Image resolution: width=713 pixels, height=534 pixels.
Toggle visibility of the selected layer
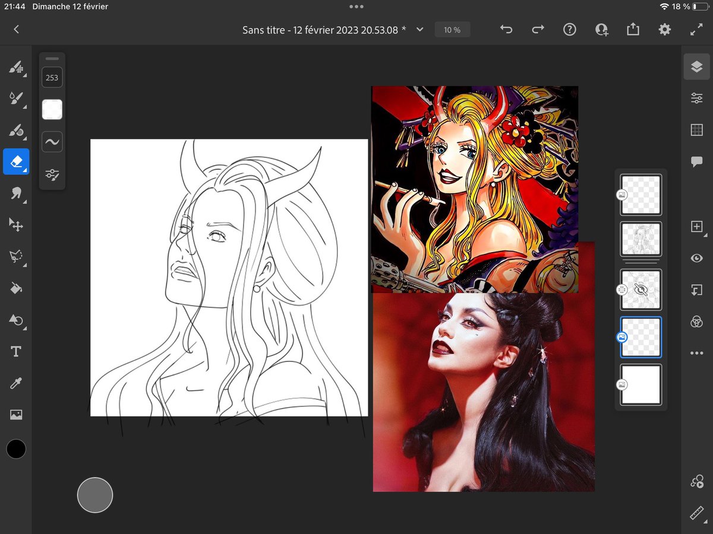(697, 258)
